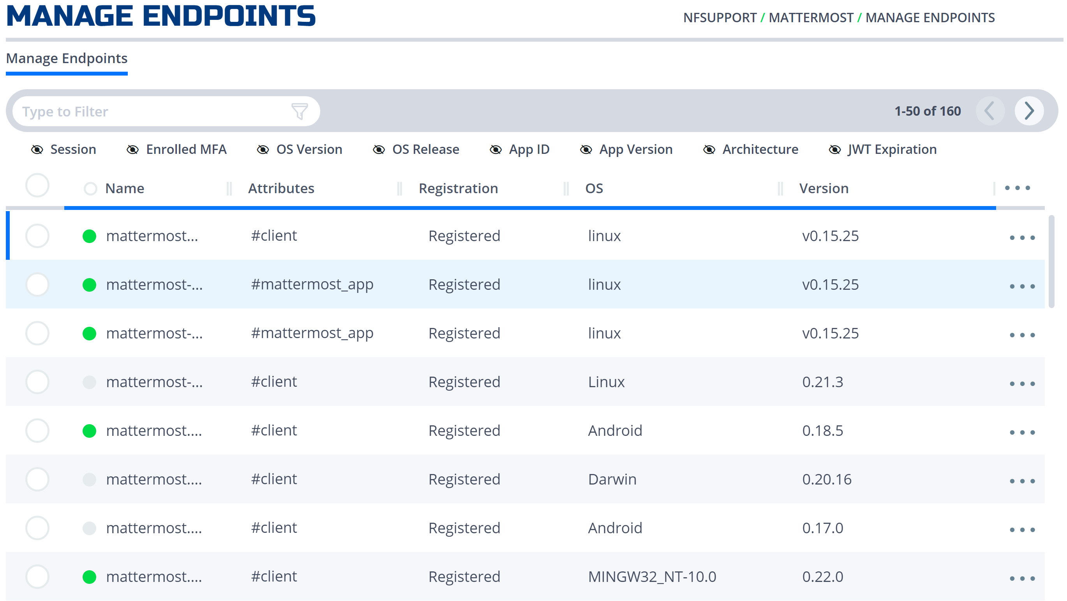Click the table vertical scrollbar
Viewport: 1067px width, 601px height.
point(1051,261)
